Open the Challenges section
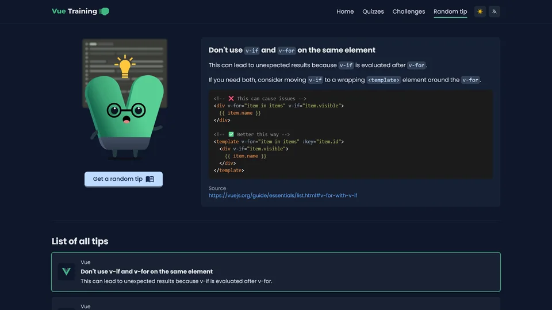Image resolution: width=552 pixels, height=310 pixels. (408, 11)
